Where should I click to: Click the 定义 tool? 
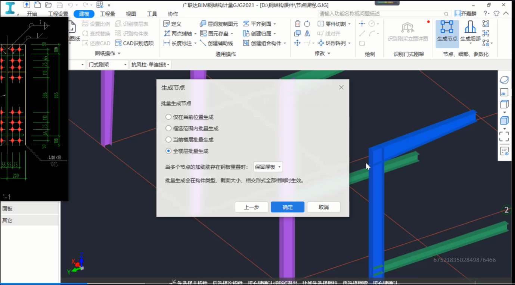click(x=173, y=24)
